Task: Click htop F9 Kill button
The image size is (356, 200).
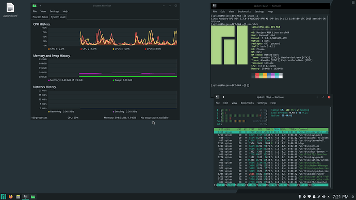Action: (x=303, y=185)
